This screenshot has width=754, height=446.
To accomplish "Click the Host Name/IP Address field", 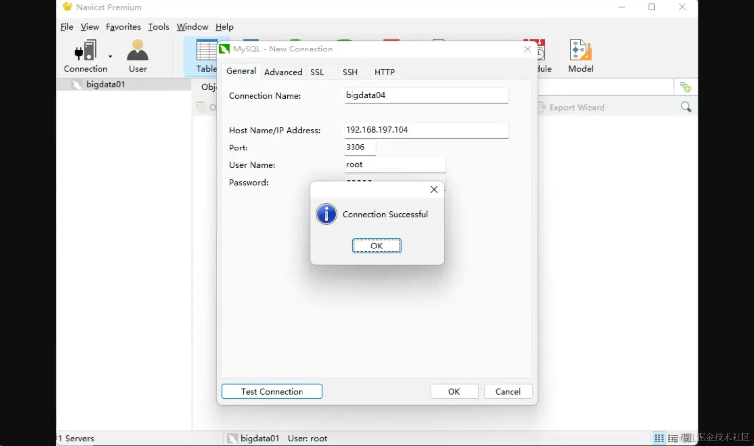I will 426,130.
